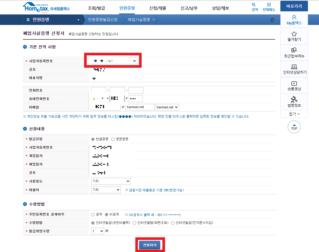Open the search magnifier icon

[254, 5]
